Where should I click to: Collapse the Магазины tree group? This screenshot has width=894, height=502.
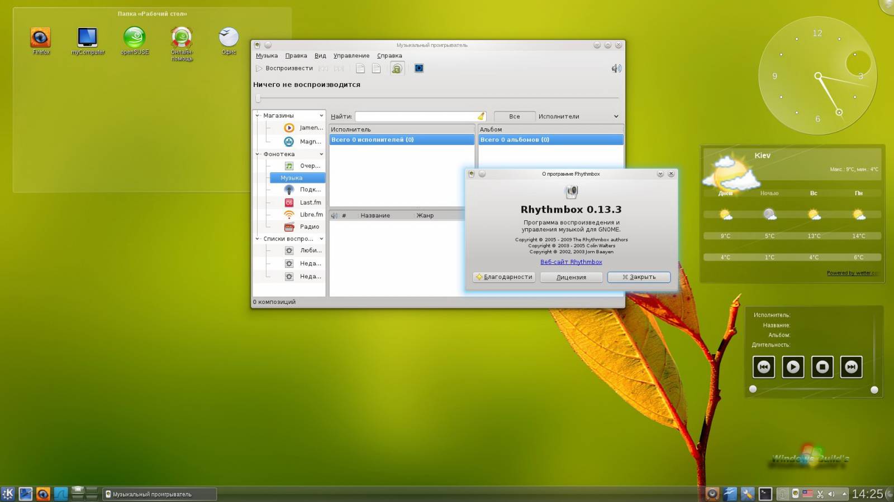258,115
